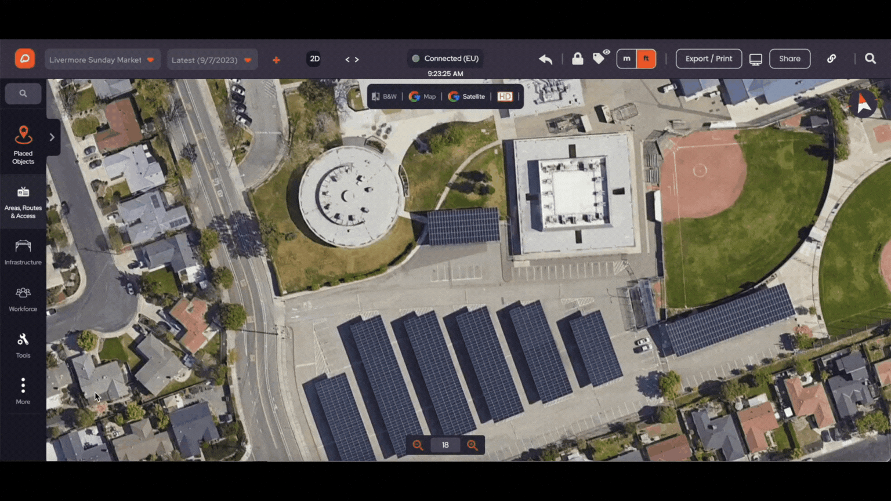Screen dimensions: 891x501
Task: Switch units to meters
Action: (626, 59)
